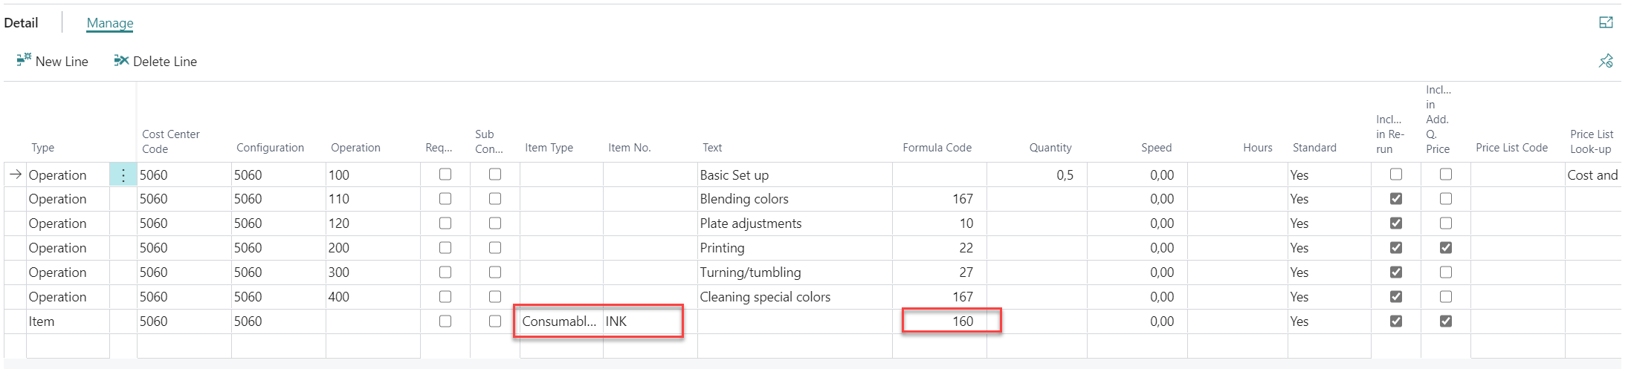Select the INK item number cell
Screen dimensions: 1634x369
(x=650, y=321)
